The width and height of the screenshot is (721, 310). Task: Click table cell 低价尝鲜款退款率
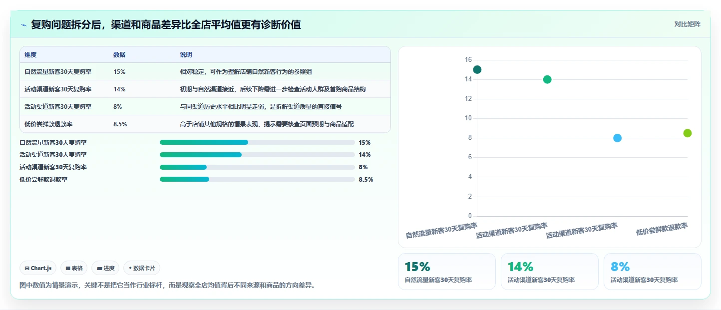(48, 124)
